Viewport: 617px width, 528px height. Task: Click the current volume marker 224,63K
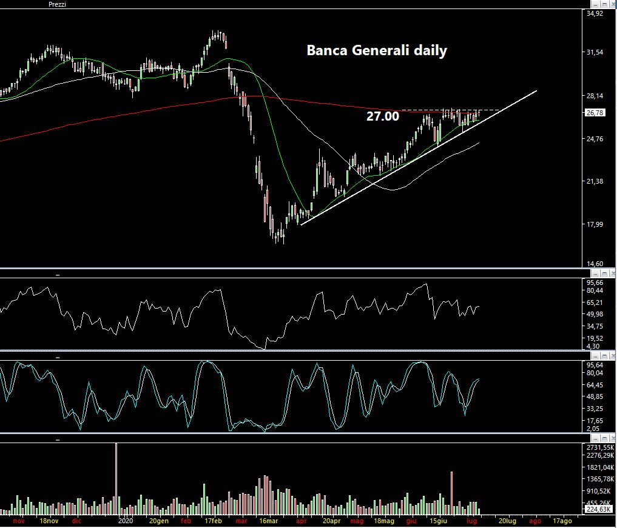click(x=599, y=510)
